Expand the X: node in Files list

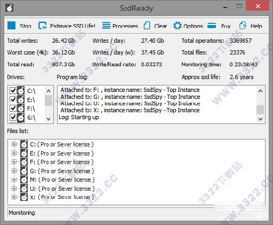point(14,197)
